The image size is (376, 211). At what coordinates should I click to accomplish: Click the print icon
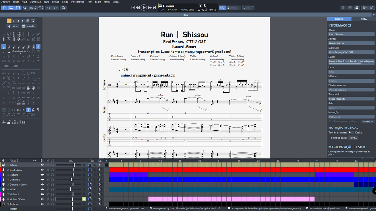[63, 7]
